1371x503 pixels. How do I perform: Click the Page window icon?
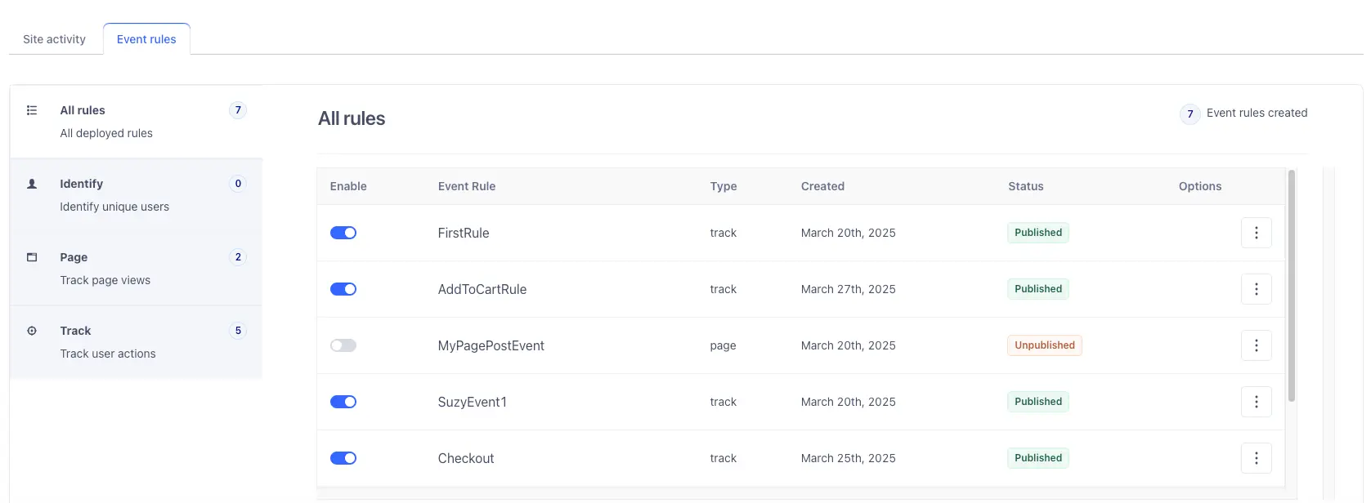point(32,257)
